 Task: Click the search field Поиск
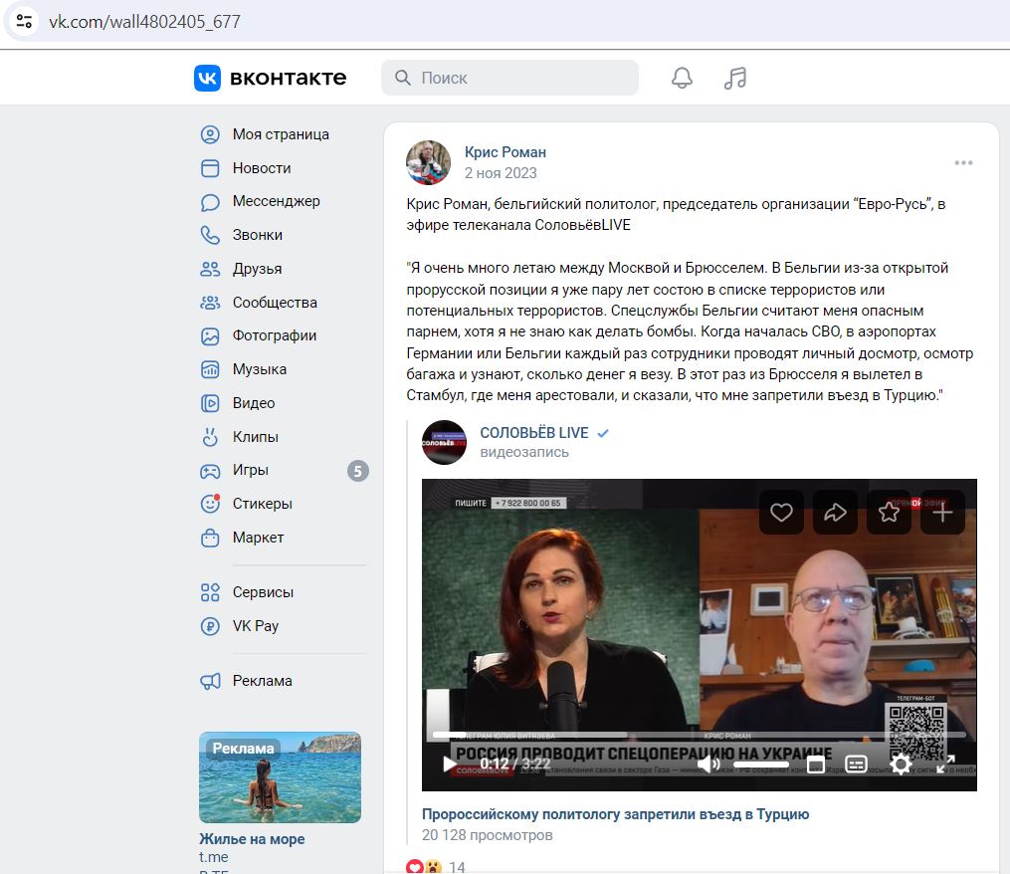(509, 78)
